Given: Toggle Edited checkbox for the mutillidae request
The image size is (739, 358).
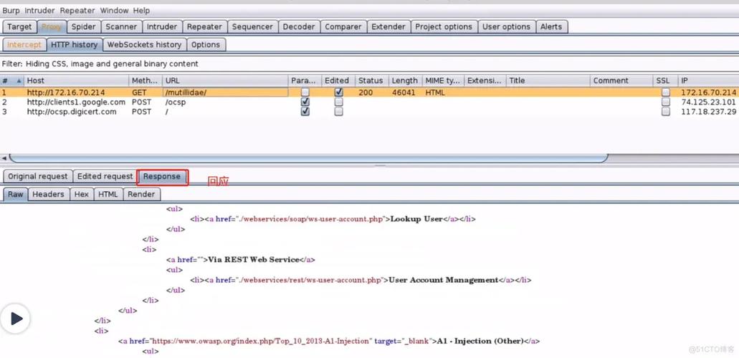Looking at the screenshot, I should coord(338,92).
